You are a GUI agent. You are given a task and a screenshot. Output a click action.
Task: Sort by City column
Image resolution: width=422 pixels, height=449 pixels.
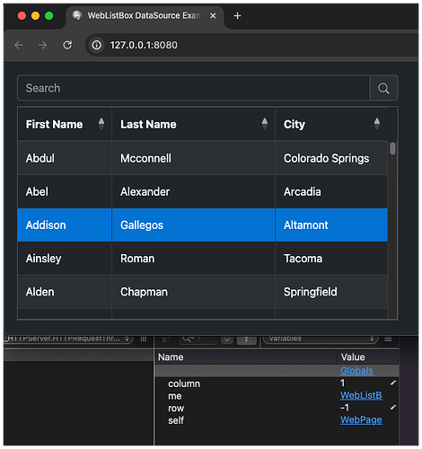pyautogui.click(x=377, y=124)
